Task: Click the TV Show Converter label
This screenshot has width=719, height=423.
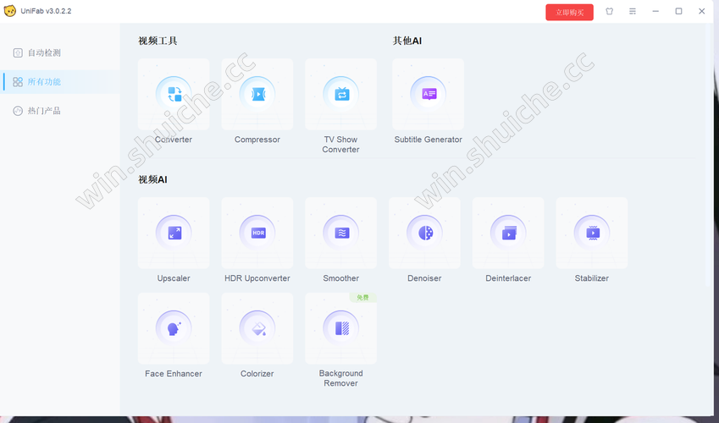Action: click(x=340, y=145)
